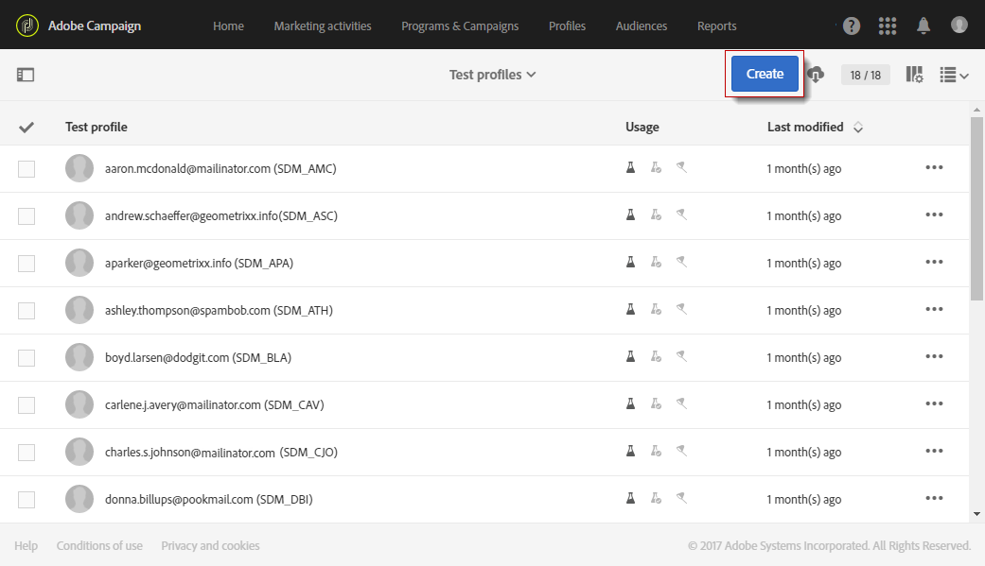This screenshot has height=566, width=985.
Task: Click the Create button
Action: [765, 74]
